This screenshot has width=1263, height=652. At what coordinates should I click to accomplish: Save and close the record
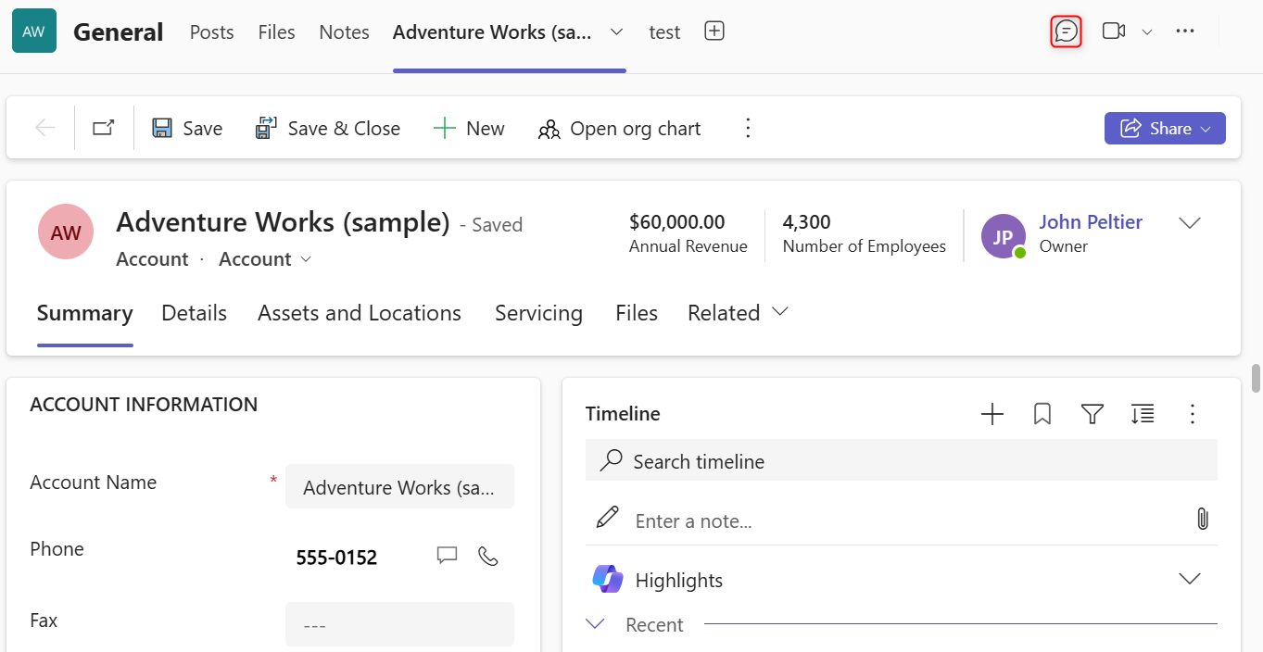[328, 129]
